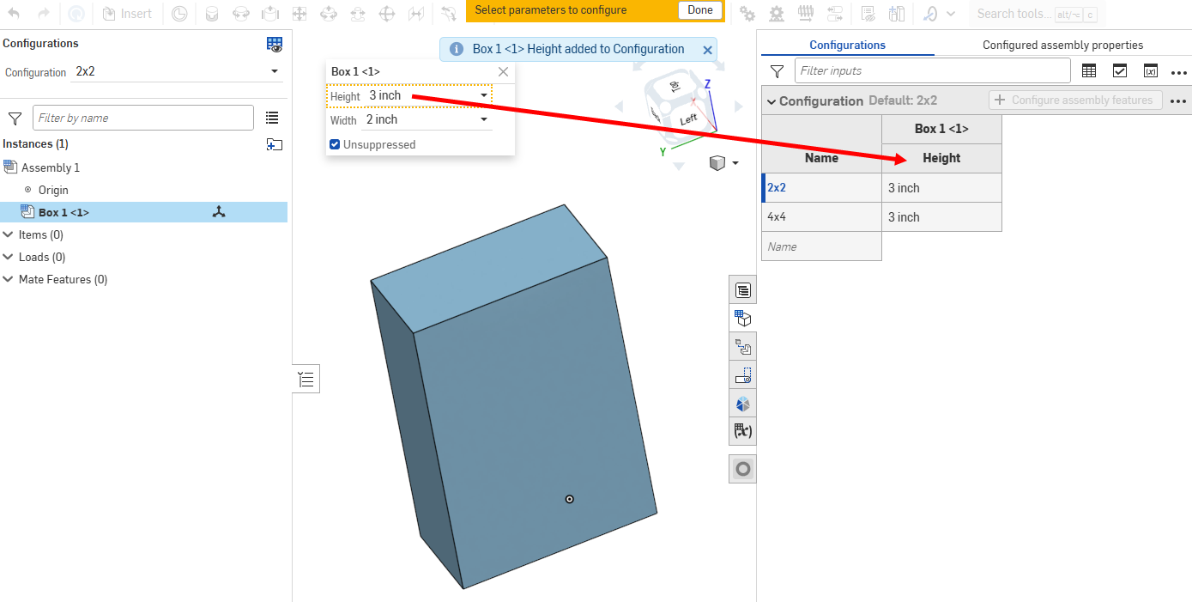Toggle the instance list view icon
Screen dimensions: 1192x602
point(272,118)
